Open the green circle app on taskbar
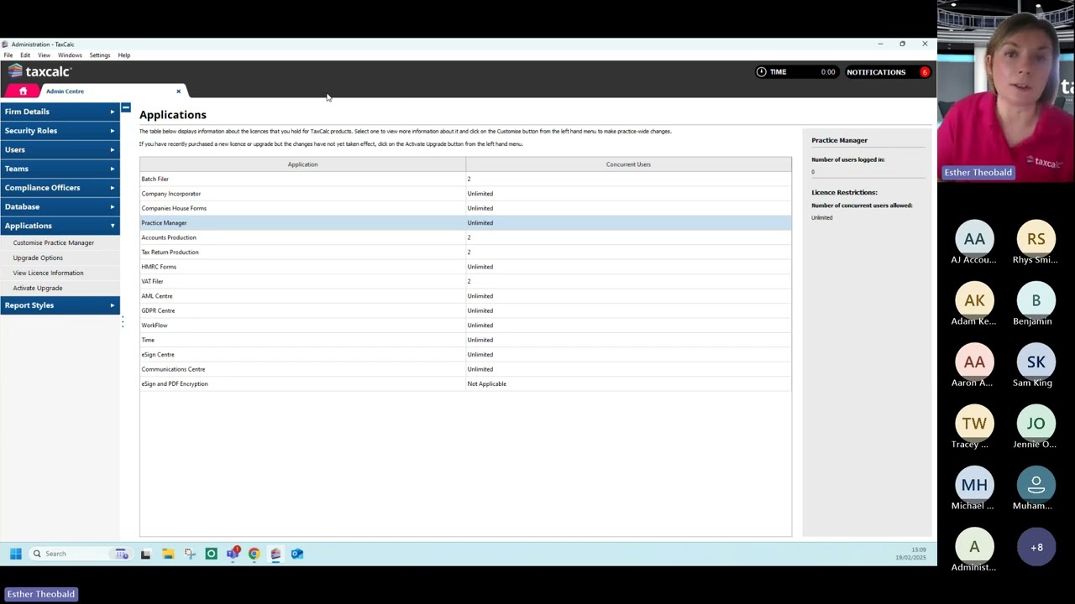 tap(211, 554)
